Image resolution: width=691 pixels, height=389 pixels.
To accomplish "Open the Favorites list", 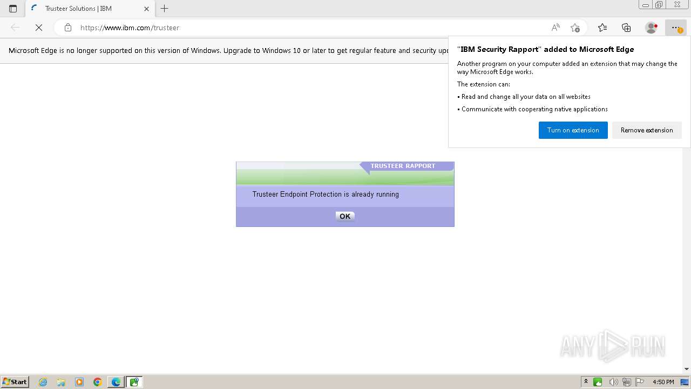I will (x=602, y=28).
